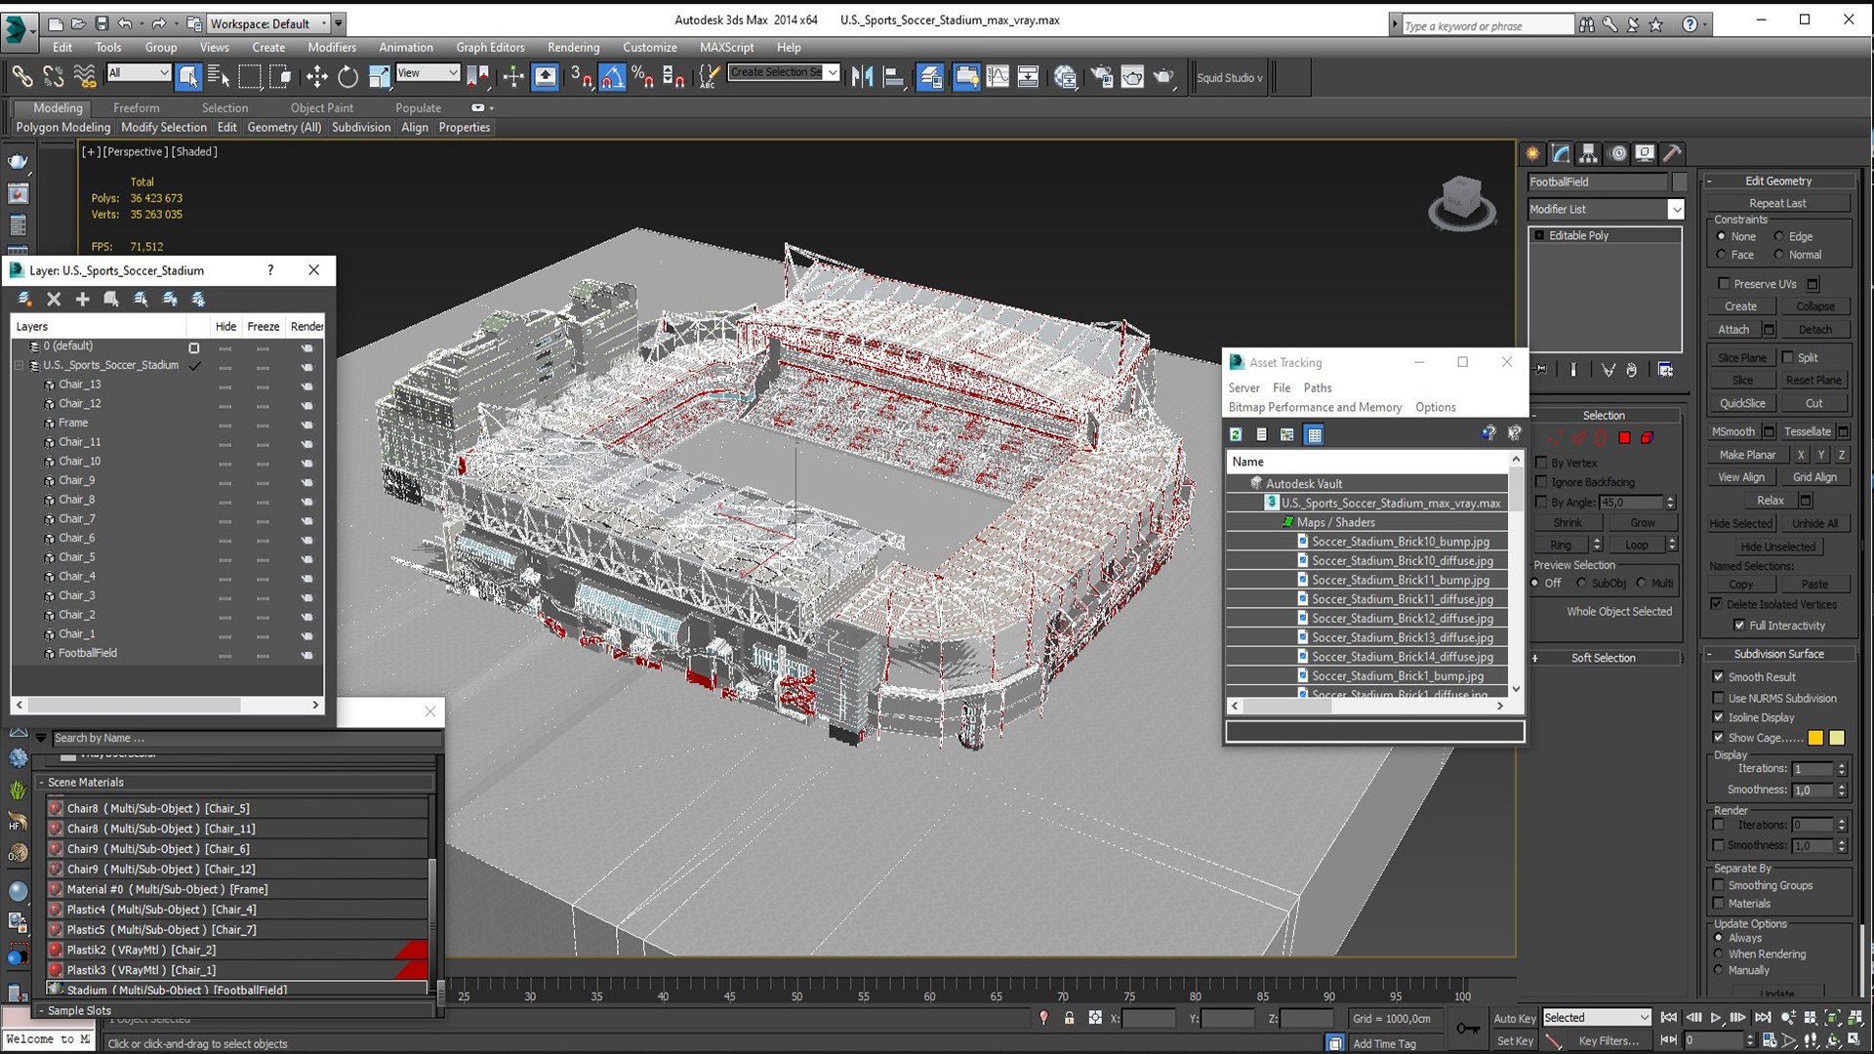Image resolution: width=1874 pixels, height=1054 pixels.
Task: Toggle the Angle Snap tool
Action: [612, 76]
